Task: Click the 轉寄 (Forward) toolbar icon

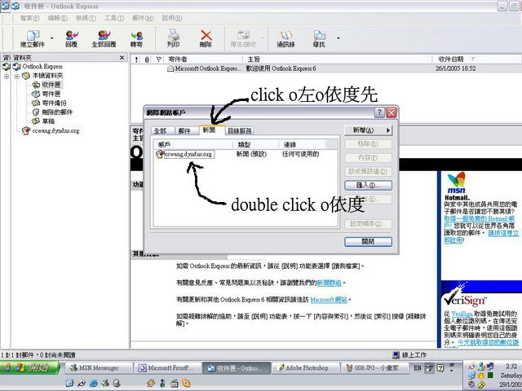Action: tap(136, 37)
